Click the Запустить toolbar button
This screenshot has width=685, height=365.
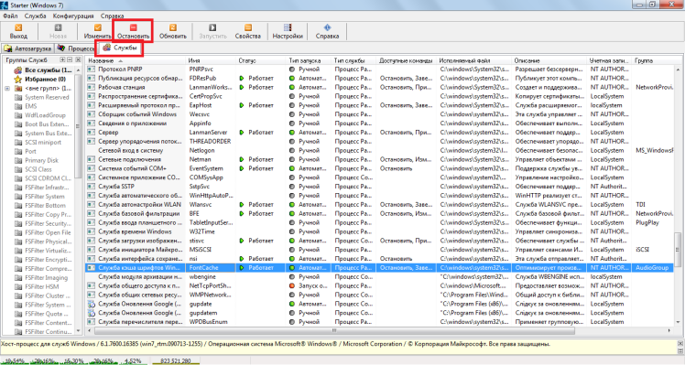click(212, 31)
